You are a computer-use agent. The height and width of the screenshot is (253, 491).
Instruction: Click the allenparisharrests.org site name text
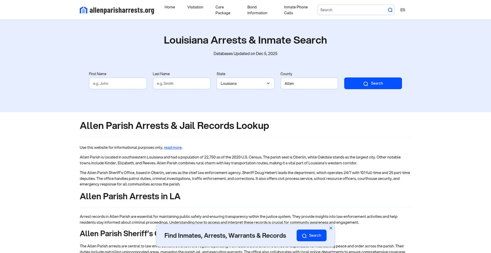point(122,10)
